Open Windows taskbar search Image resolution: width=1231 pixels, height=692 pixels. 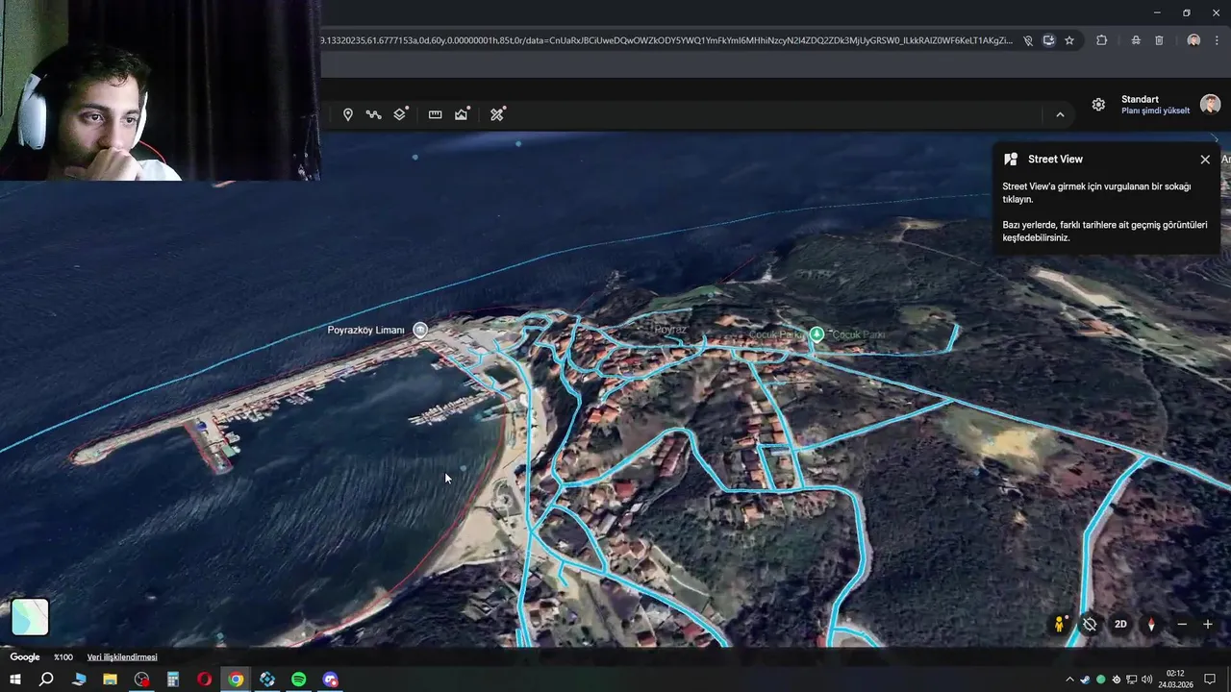46,680
